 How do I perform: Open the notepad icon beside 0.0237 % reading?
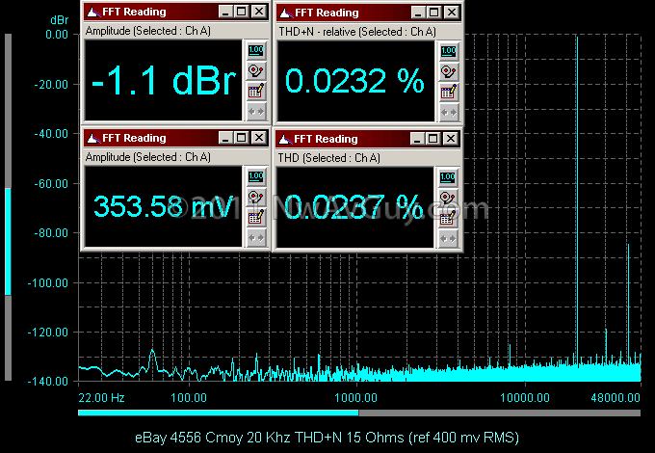[448, 218]
